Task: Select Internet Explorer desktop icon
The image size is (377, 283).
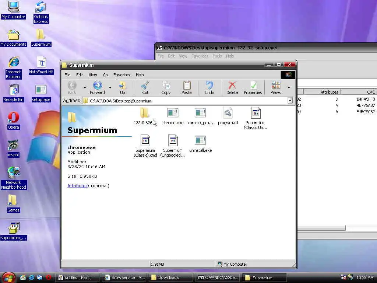Action: pos(13,68)
